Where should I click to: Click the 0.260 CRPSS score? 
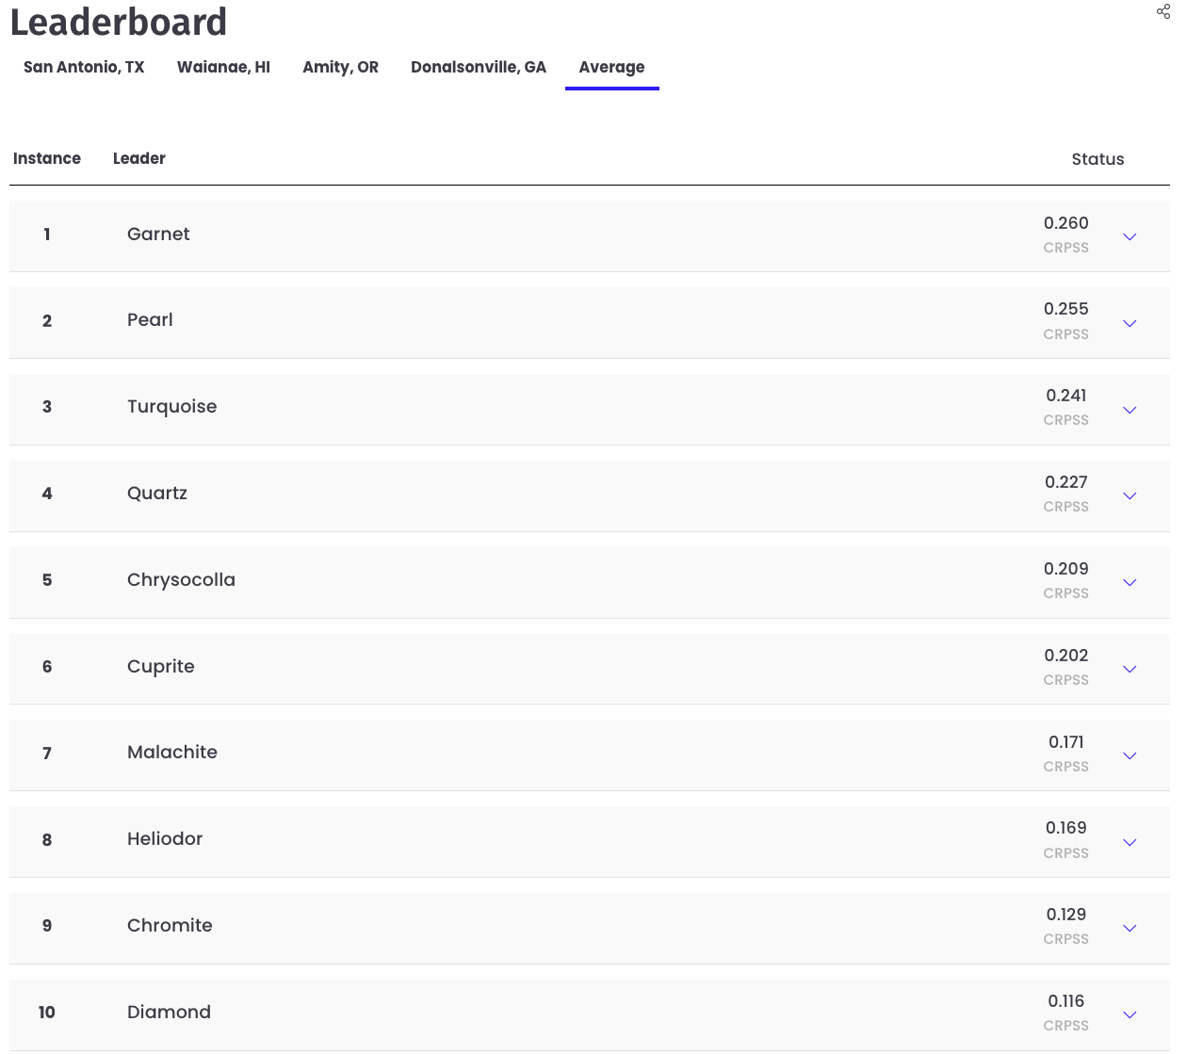tap(1065, 223)
